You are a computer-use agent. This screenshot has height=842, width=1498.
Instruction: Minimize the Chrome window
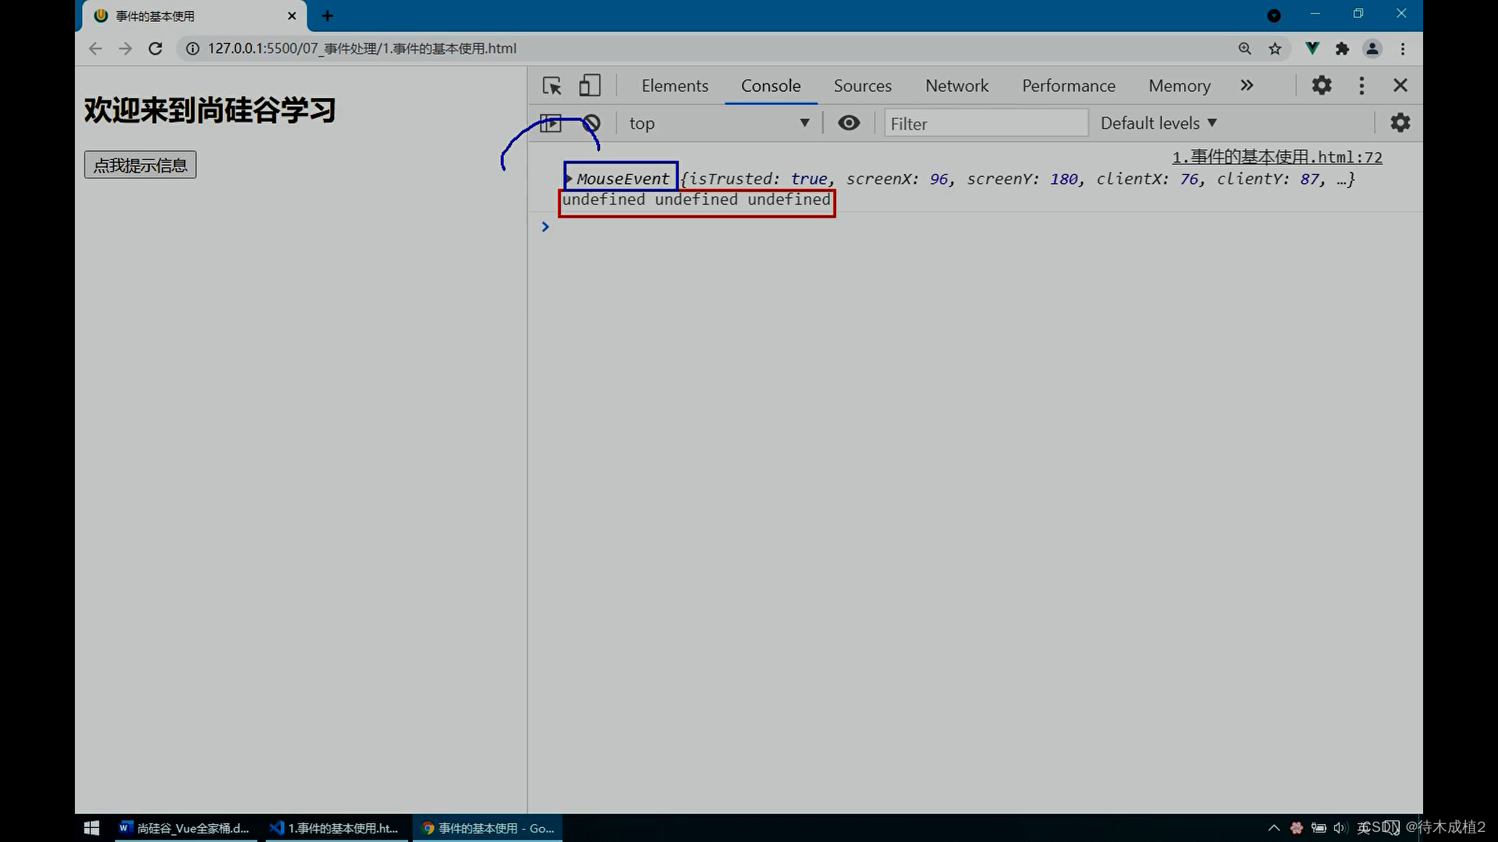point(1315,14)
